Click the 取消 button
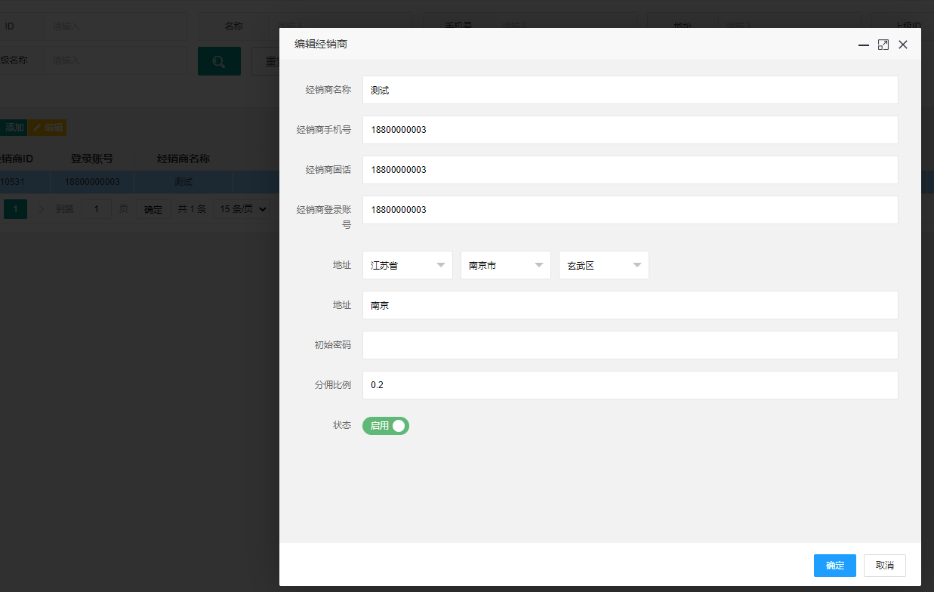 point(885,566)
